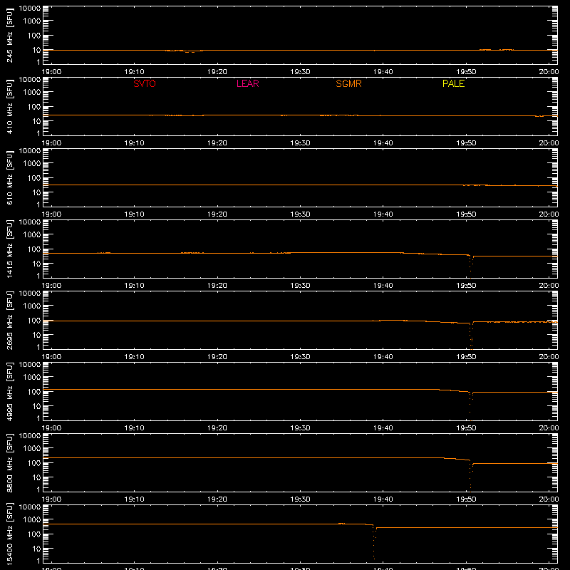Click 20:00 tick label of 4995 MHz panel
This screenshot has height=570, width=570.
549,428
